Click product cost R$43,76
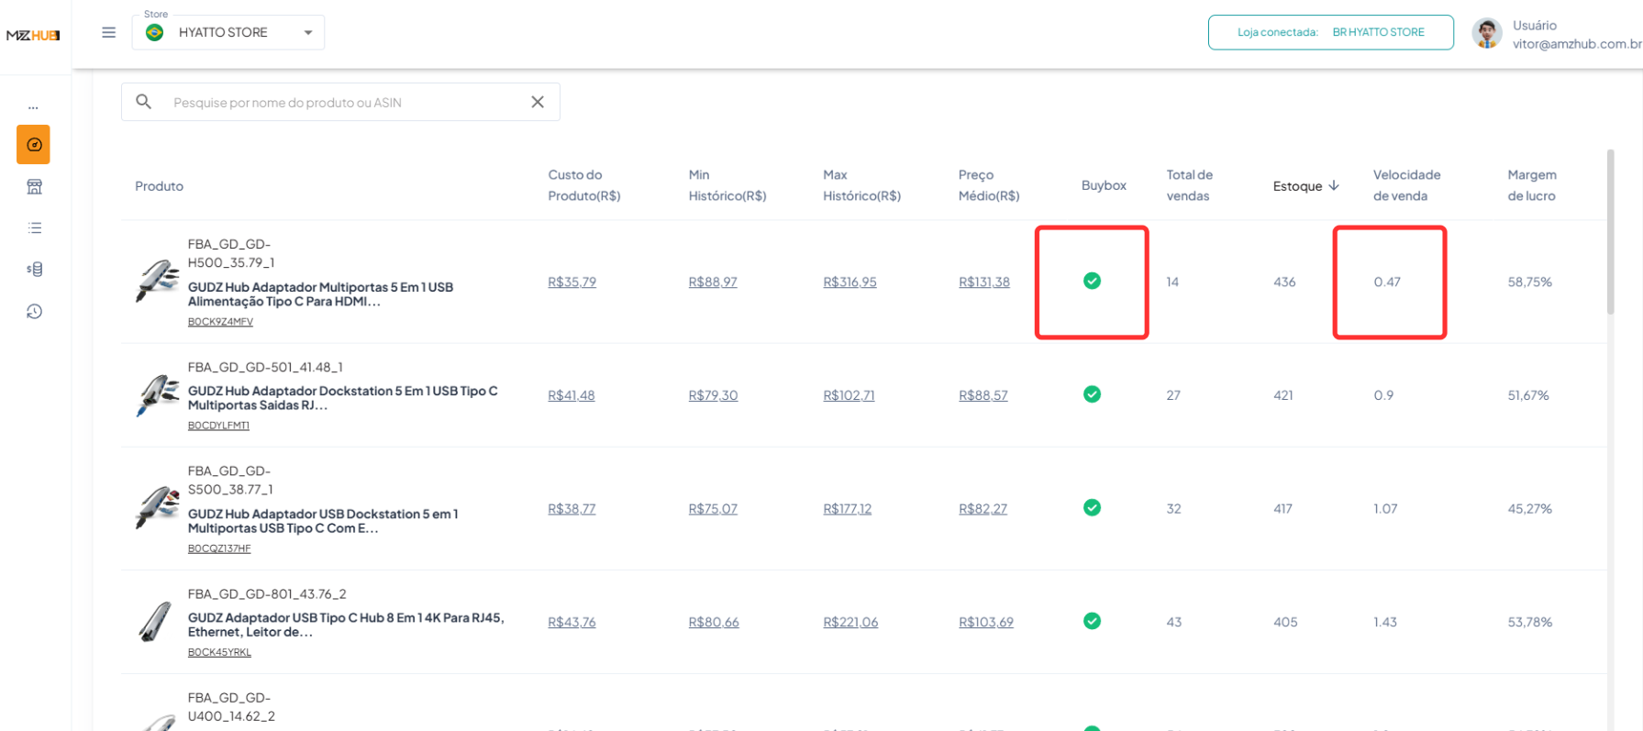The image size is (1643, 731). pos(572,622)
